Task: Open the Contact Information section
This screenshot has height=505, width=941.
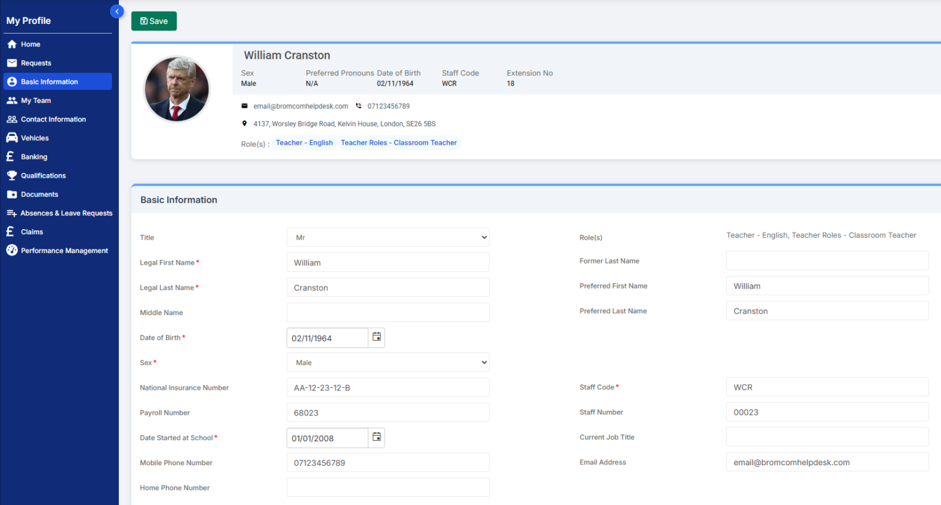Action: coord(11,119)
